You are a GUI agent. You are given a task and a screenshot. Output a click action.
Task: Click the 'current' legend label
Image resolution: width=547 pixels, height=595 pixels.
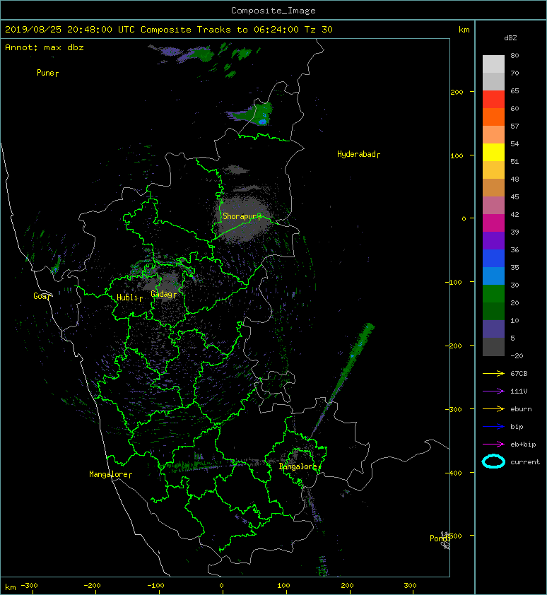click(x=525, y=462)
